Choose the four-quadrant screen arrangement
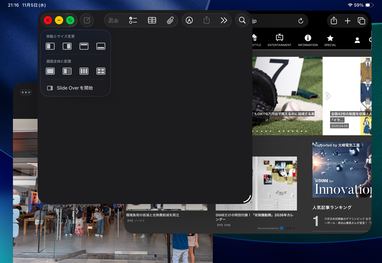The height and width of the screenshot is (263, 382). pyautogui.click(x=101, y=71)
